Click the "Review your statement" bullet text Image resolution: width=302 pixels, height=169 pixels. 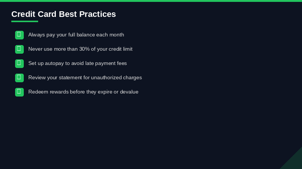[x=85, y=78]
